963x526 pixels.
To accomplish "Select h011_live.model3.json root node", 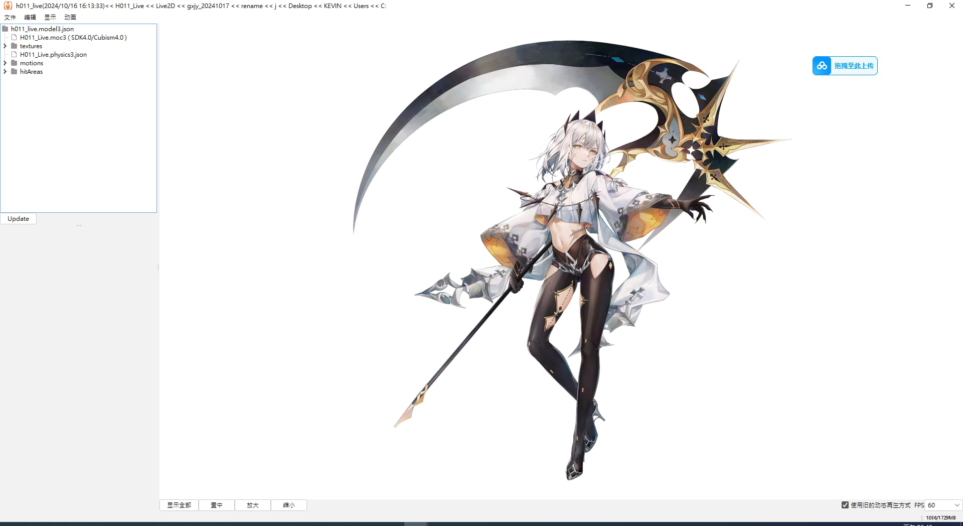I will click(42, 29).
